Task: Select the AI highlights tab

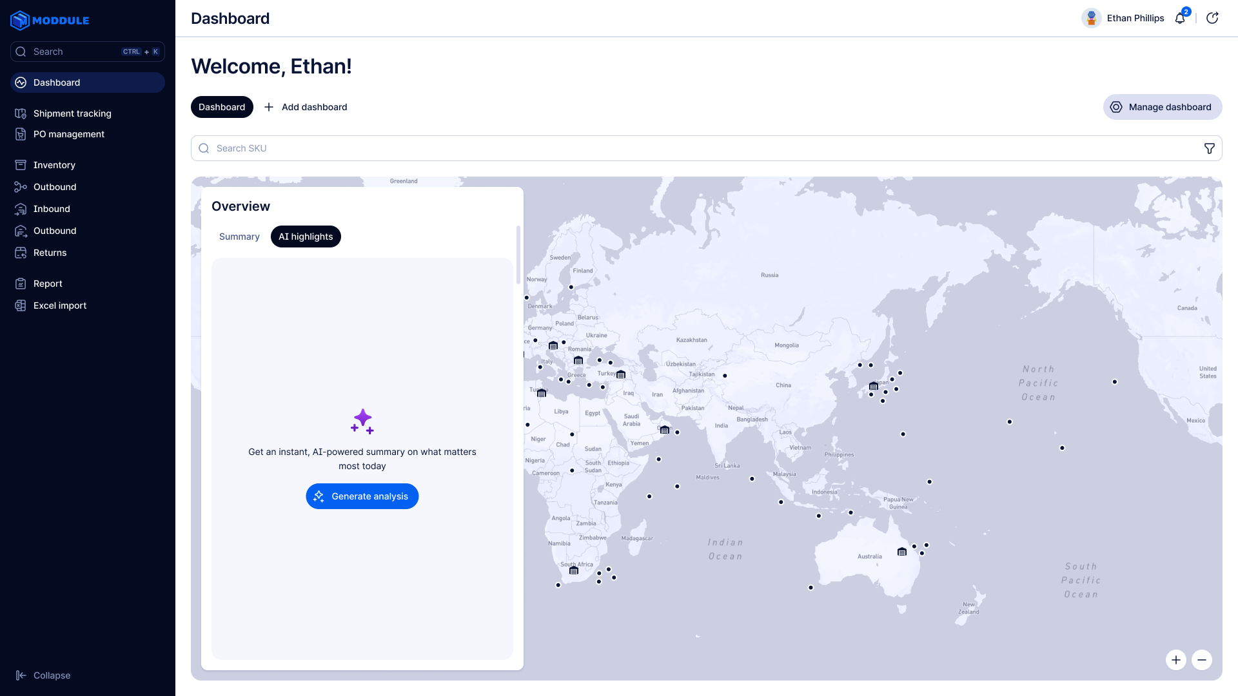Action: coord(306,237)
